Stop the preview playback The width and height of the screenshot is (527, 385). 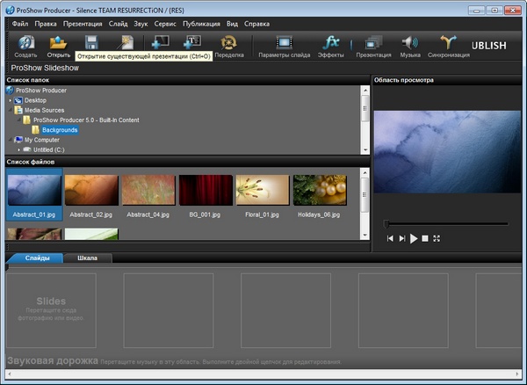click(425, 238)
